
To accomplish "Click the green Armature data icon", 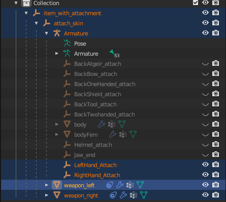I will (67, 54).
